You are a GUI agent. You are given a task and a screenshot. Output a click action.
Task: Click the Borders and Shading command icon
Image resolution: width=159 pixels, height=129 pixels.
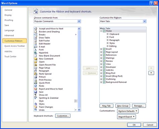point(36,32)
